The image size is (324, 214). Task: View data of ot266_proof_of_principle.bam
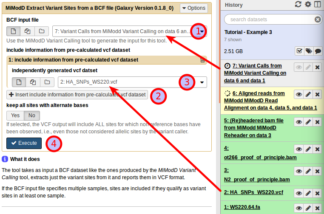299,149
